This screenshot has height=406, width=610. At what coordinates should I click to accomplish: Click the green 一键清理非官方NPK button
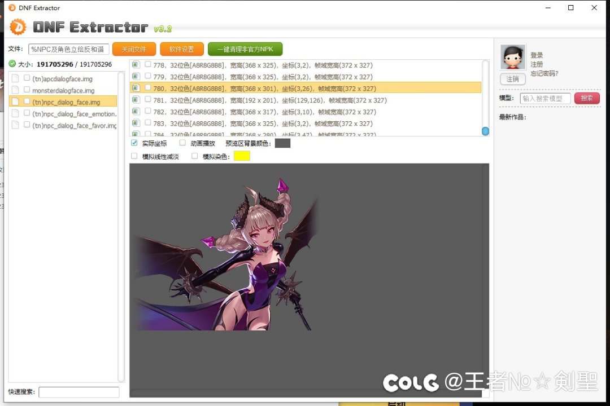pyautogui.click(x=245, y=50)
